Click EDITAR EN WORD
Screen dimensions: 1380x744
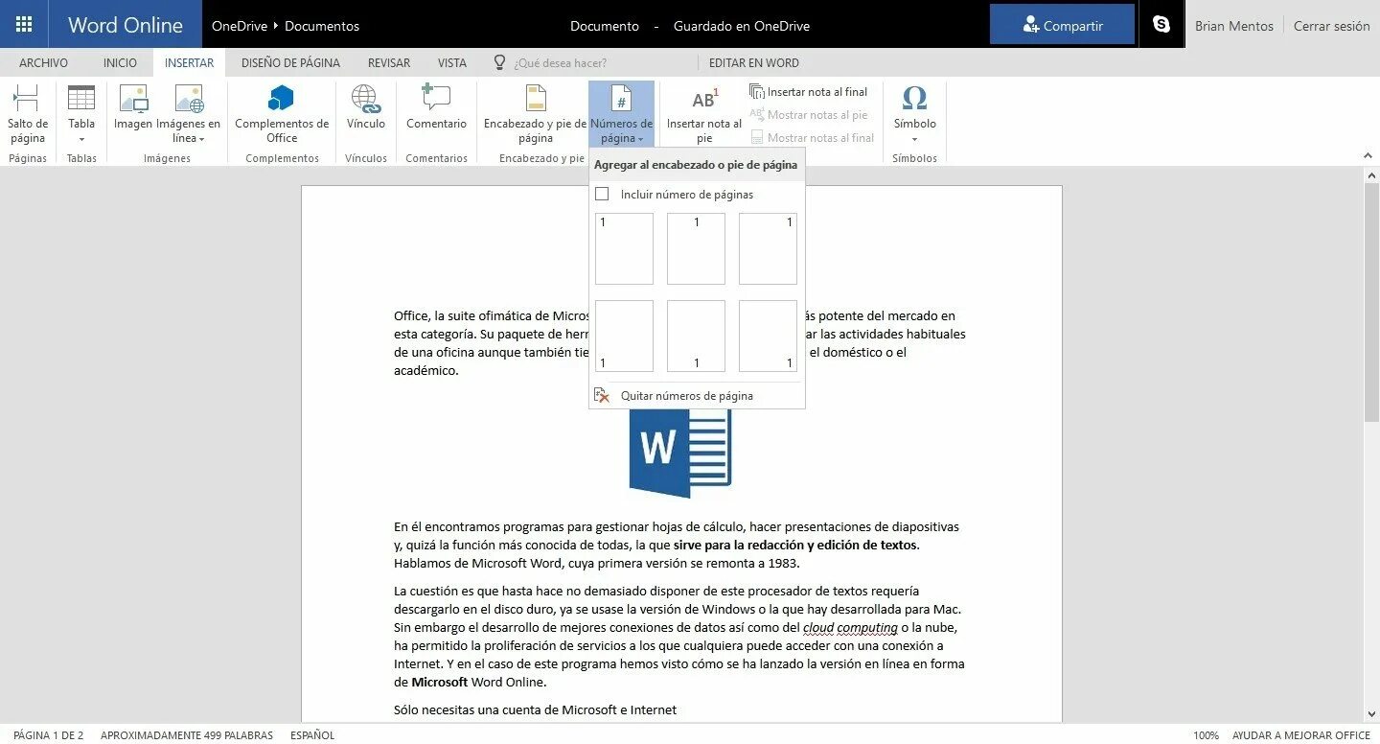753,62
